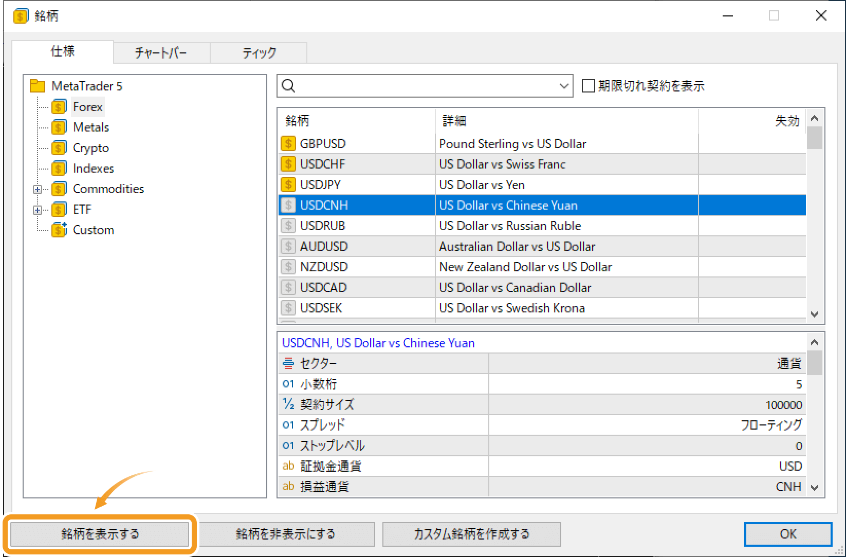846x557 pixels.
Task: Click the Indexes group icon
Action: pos(59,169)
